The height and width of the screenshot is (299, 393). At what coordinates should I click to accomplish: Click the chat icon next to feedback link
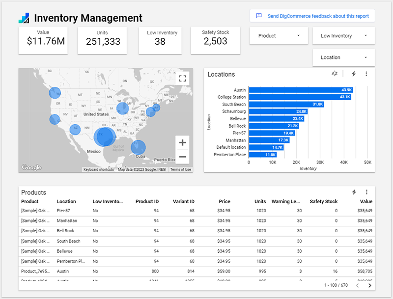click(259, 15)
